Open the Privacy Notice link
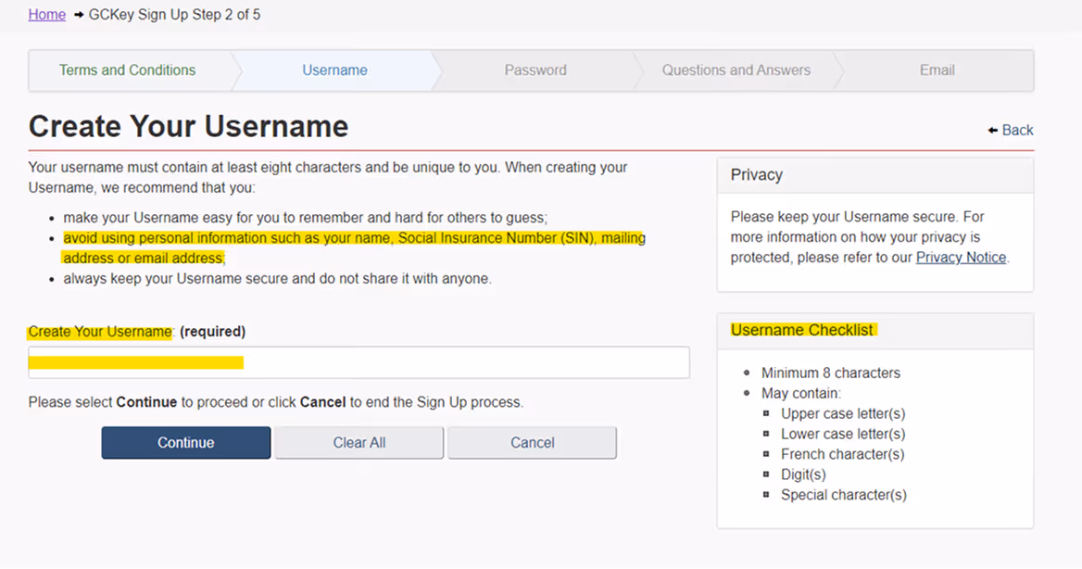The height and width of the screenshot is (569, 1082). 961,258
